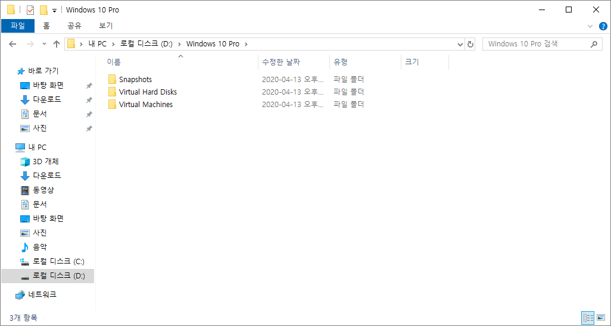Click Windows 10 Pro breadcrumb segment
The width and height of the screenshot is (611, 326).
tap(213, 44)
